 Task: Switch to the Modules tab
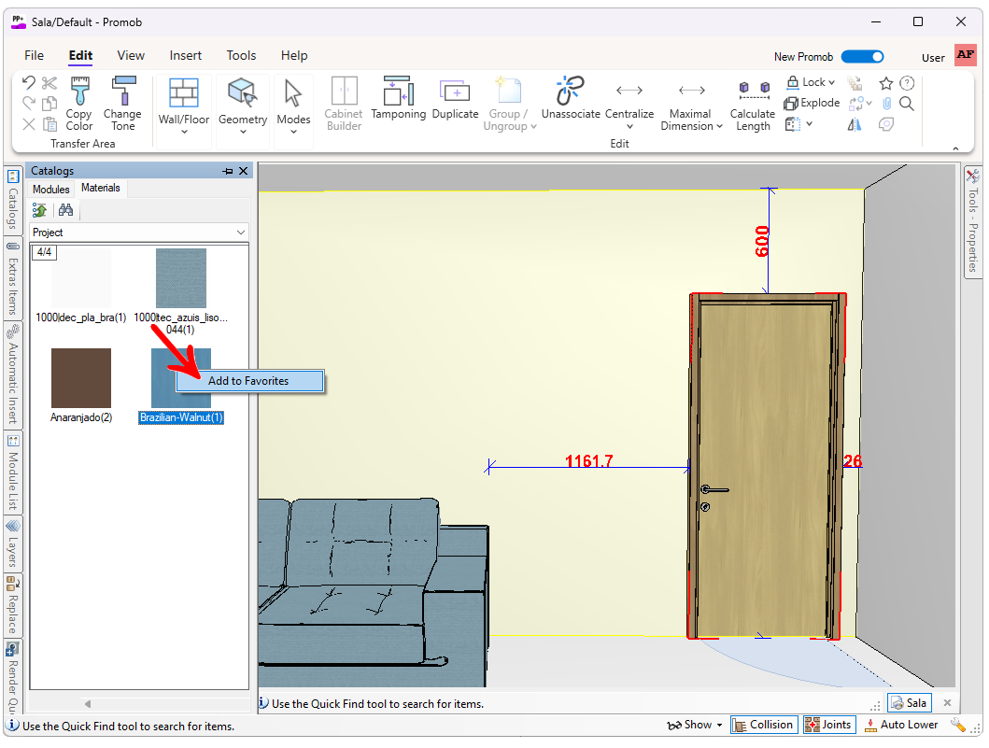tap(51, 189)
